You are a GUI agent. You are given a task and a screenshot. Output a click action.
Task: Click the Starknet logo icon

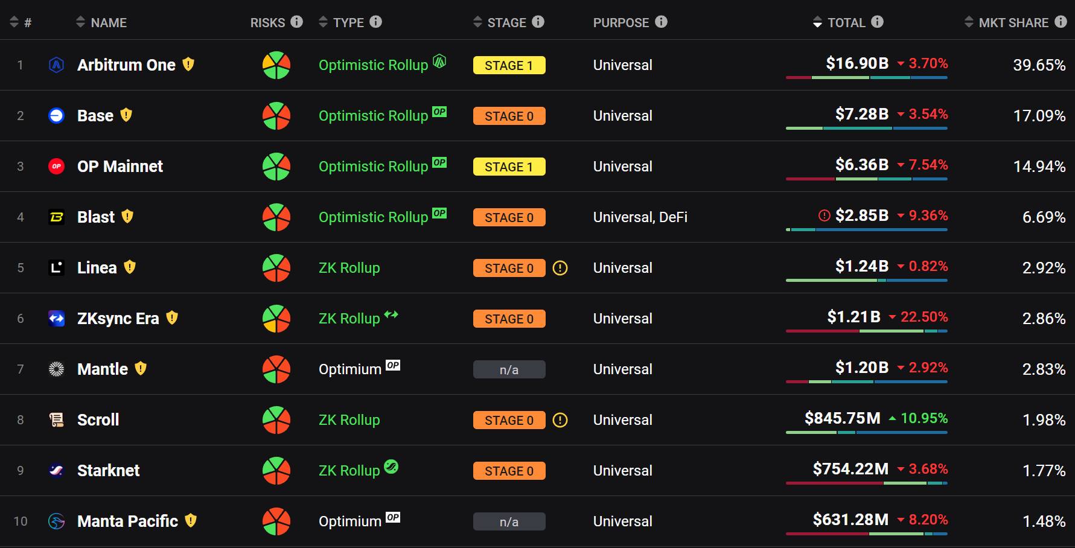point(56,470)
